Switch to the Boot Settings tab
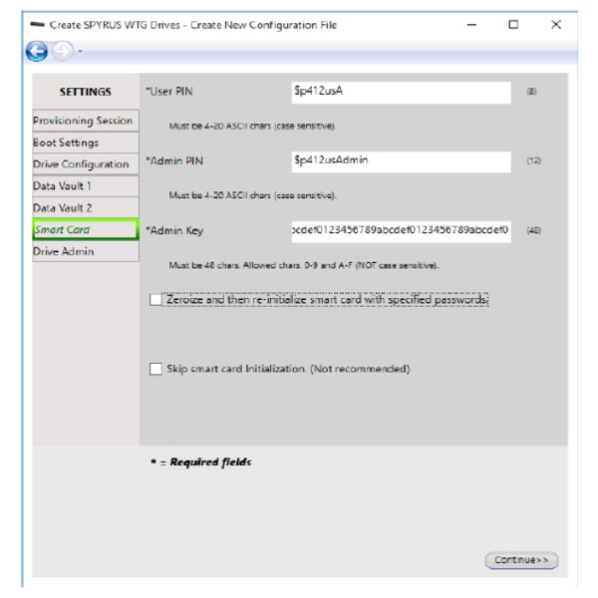The width and height of the screenshot is (598, 598). click(86, 143)
